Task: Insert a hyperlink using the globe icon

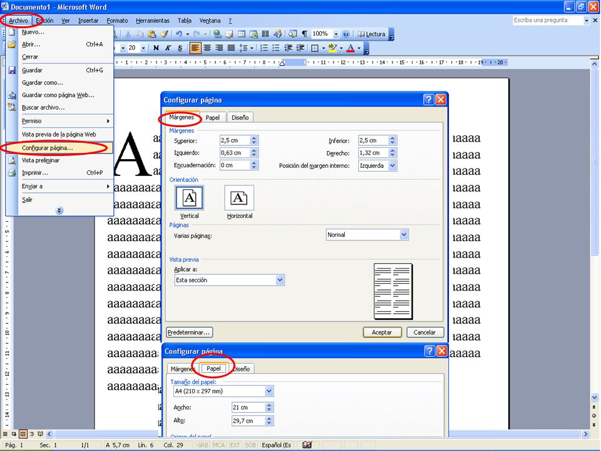Action: point(217,34)
